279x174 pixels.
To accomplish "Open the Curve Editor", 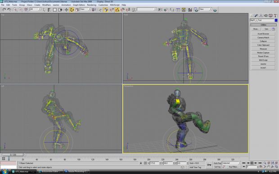I will pyautogui.click(x=178, y=10).
